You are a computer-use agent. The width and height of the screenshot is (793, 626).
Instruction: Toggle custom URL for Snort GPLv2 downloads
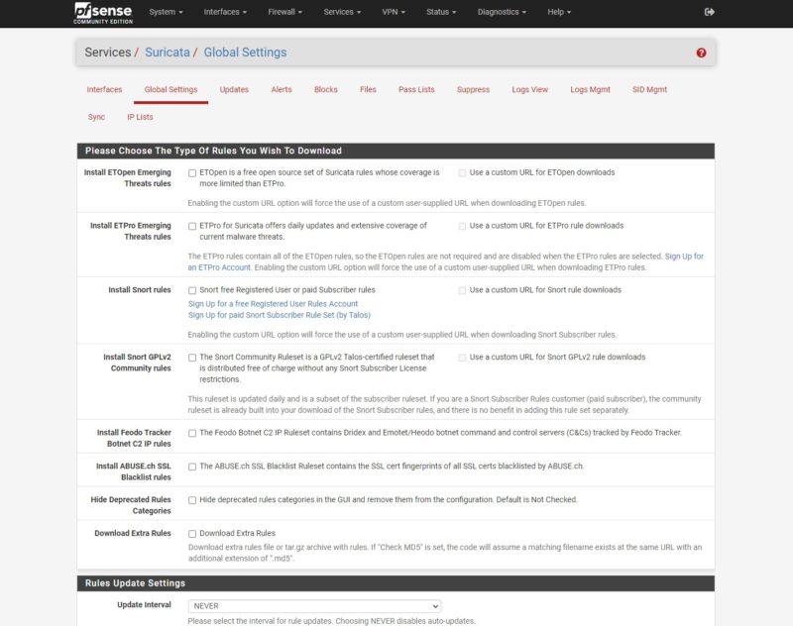pyautogui.click(x=462, y=358)
